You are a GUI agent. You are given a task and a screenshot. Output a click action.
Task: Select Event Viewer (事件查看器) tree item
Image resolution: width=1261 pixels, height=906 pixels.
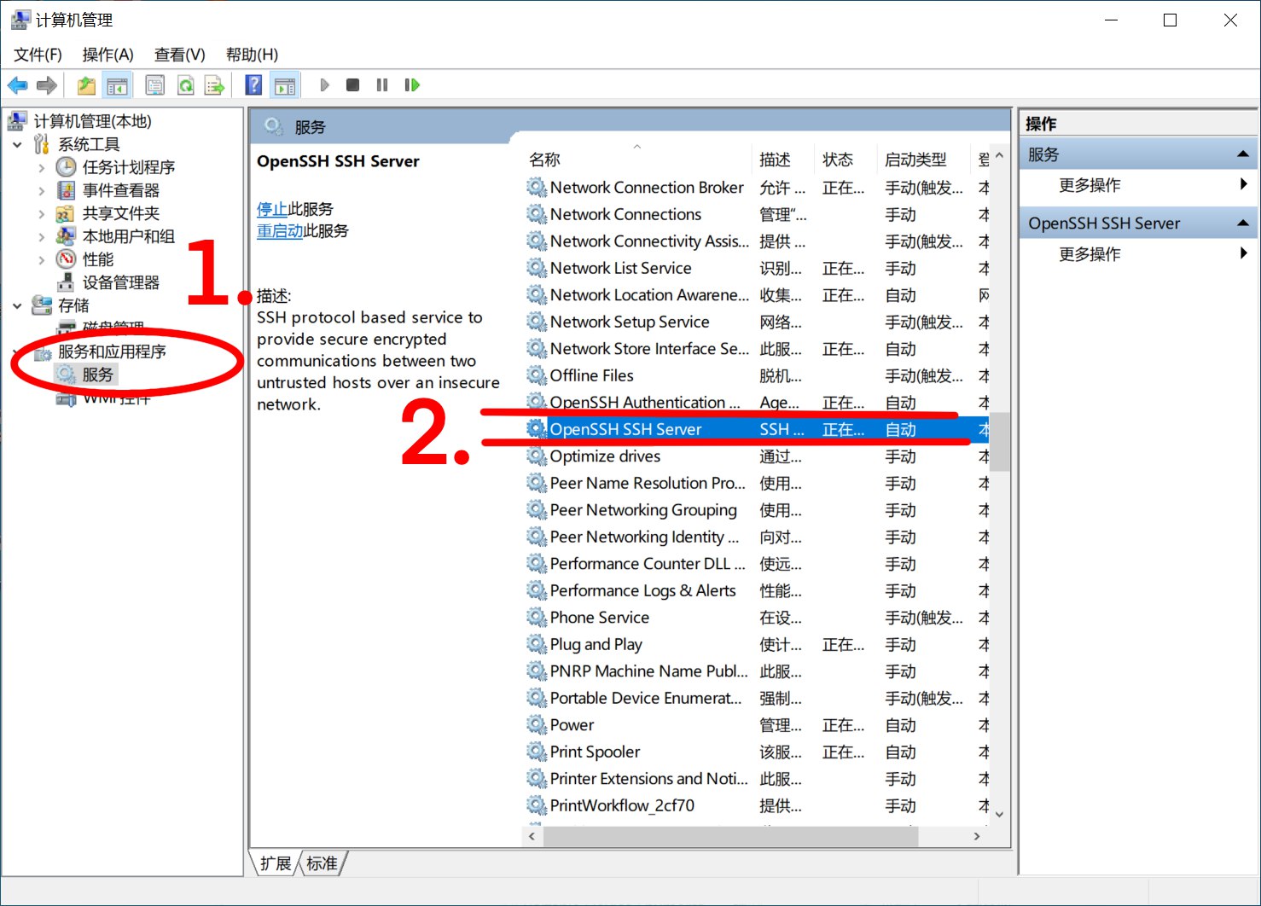pyautogui.click(x=121, y=190)
